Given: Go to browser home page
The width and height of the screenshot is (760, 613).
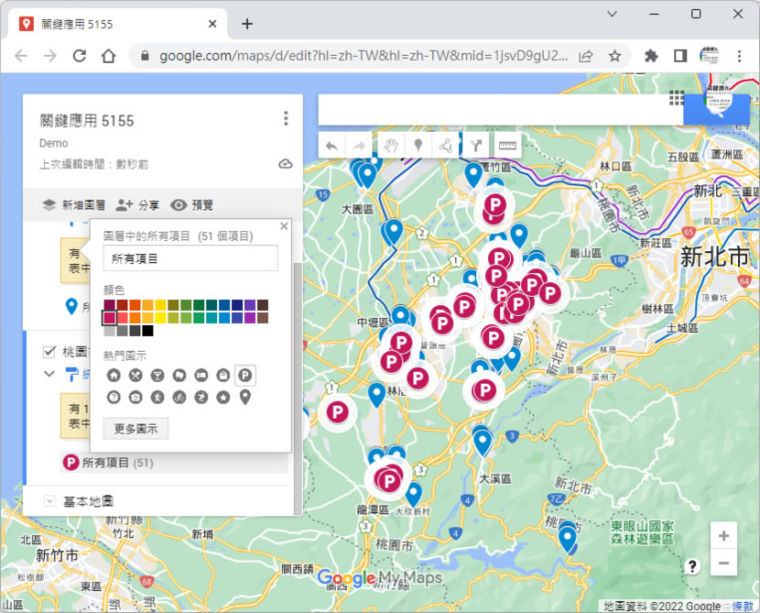Looking at the screenshot, I should (x=109, y=56).
